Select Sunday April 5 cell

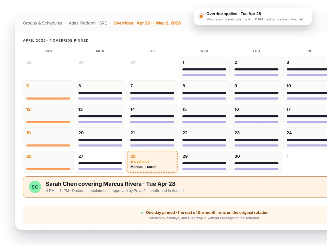click(x=48, y=91)
